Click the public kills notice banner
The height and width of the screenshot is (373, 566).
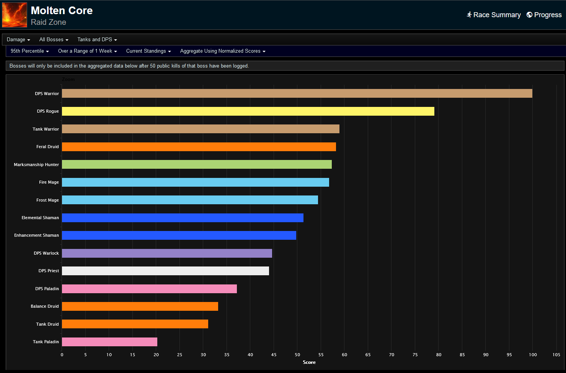129,66
